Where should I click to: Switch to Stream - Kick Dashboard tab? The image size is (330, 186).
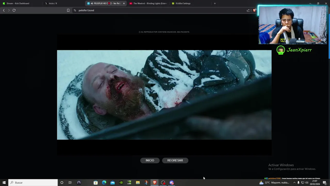(21, 3)
